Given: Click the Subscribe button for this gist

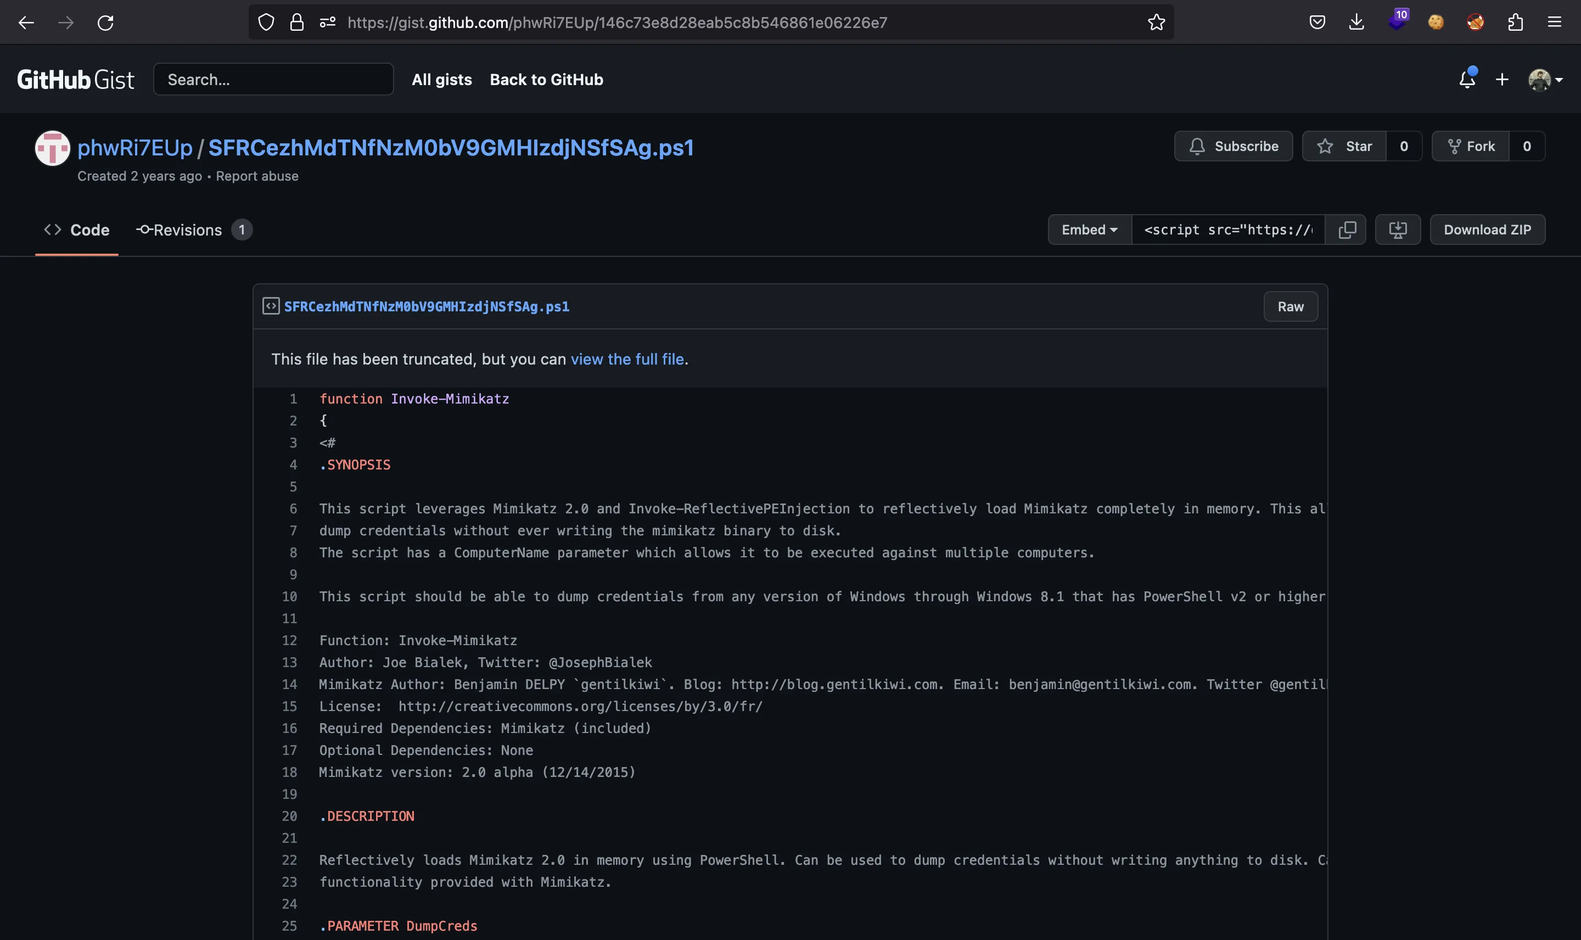Looking at the screenshot, I should (1233, 146).
